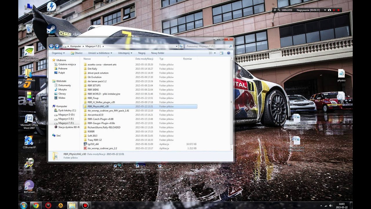Open GoldWave desktop icon
The image size is (371, 209).
point(29,165)
